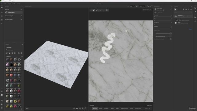Click the blue link in layers panel
The height and width of the screenshot is (111, 197).
191,29
